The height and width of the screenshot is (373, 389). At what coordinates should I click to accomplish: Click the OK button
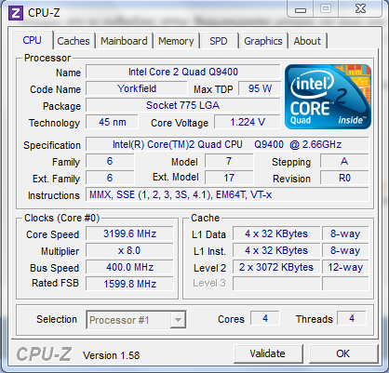342,353
